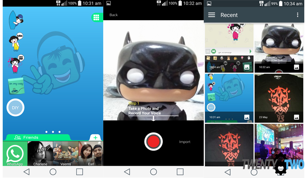Tap the Recent title text

pyautogui.click(x=229, y=15)
